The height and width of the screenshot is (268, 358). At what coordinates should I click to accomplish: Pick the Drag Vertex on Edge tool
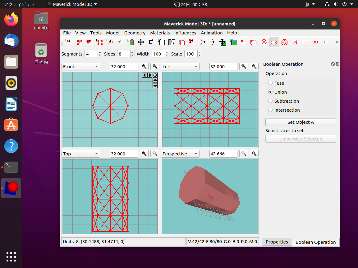point(192,42)
